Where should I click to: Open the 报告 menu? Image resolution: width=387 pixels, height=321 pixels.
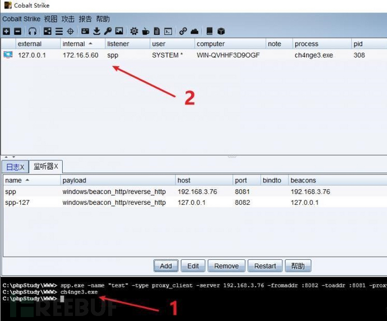coord(85,19)
